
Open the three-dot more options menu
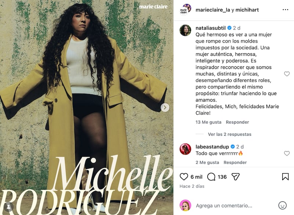click(x=285, y=10)
